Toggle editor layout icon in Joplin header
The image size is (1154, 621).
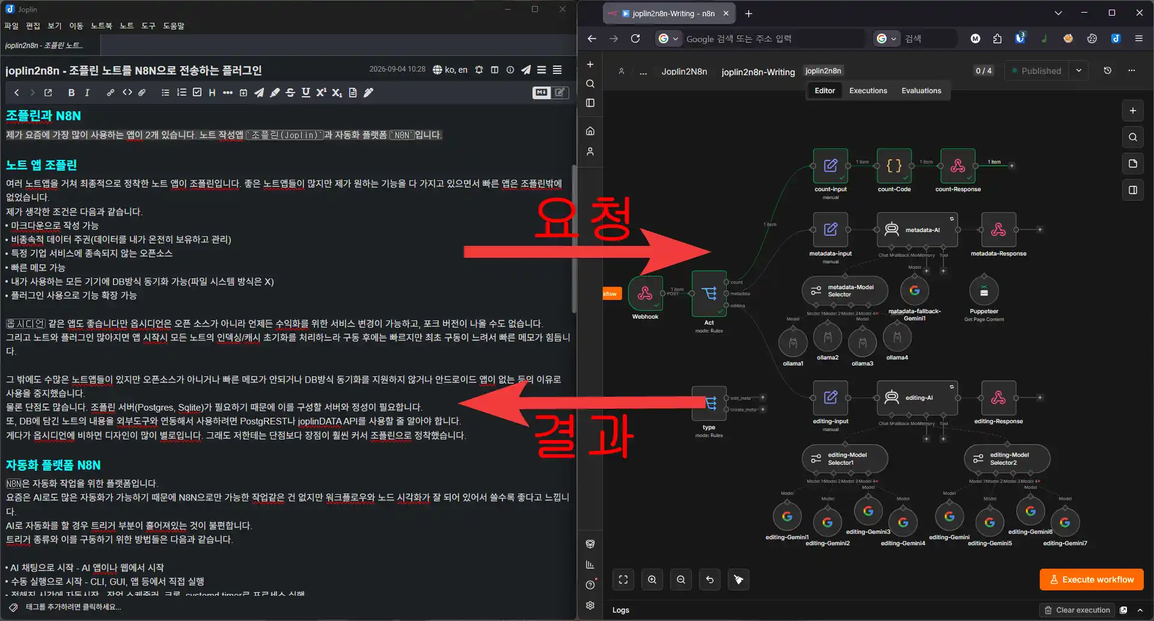495,70
